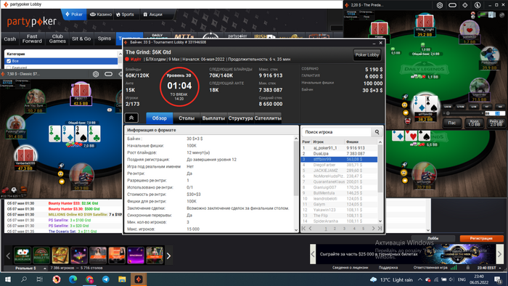Show hidden system tray icons chevron
The image size is (508, 286).
tap(420, 279)
